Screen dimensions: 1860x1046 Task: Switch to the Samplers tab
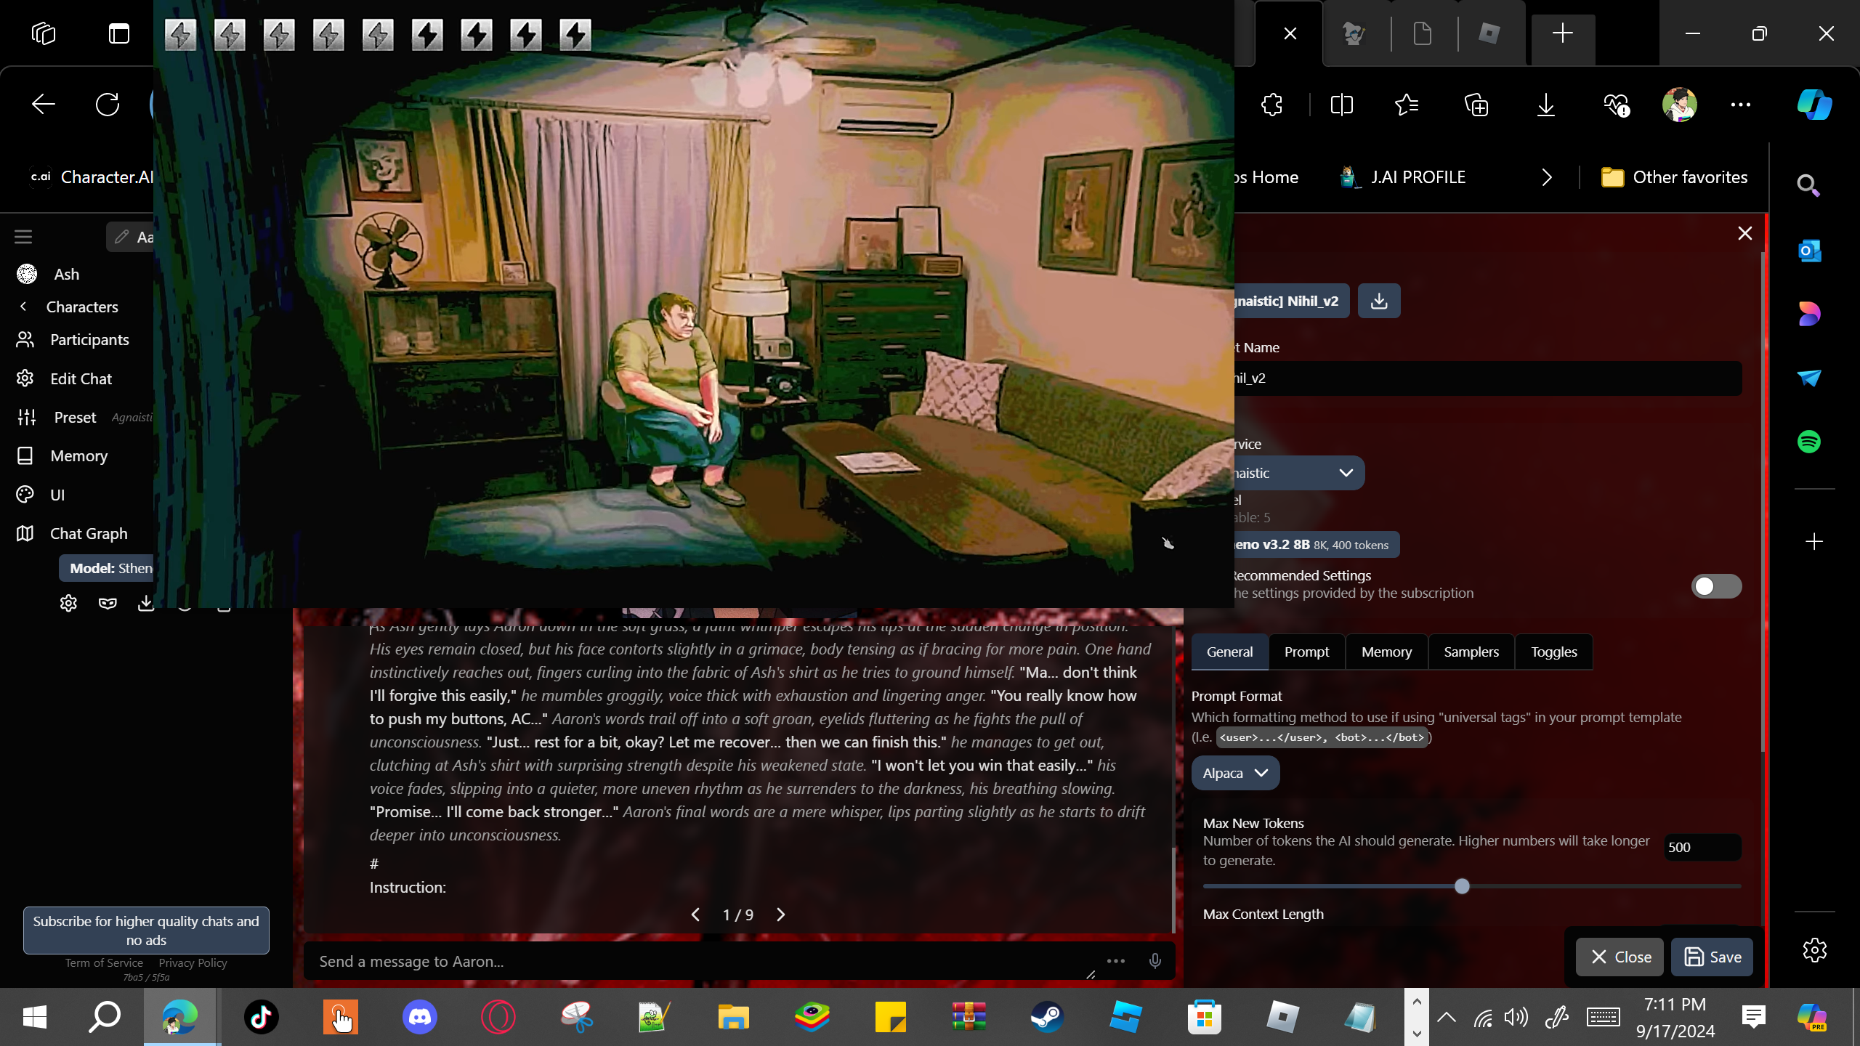pyautogui.click(x=1471, y=652)
